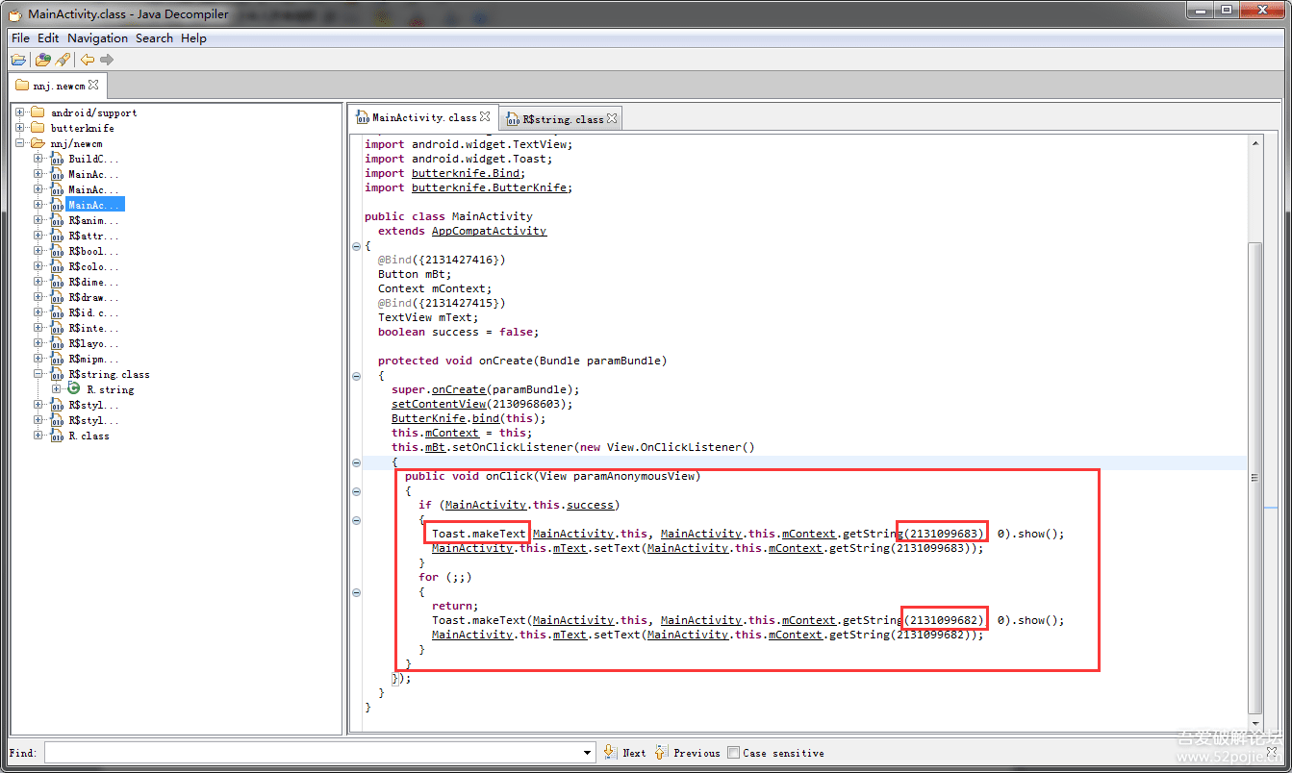Click the Open File toolbar icon

(x=18, y=60)
